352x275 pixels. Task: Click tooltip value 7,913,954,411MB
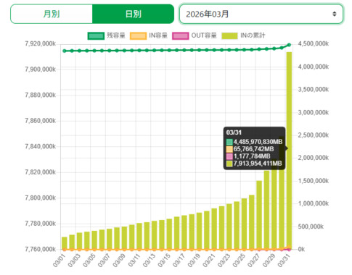[258, 164]
